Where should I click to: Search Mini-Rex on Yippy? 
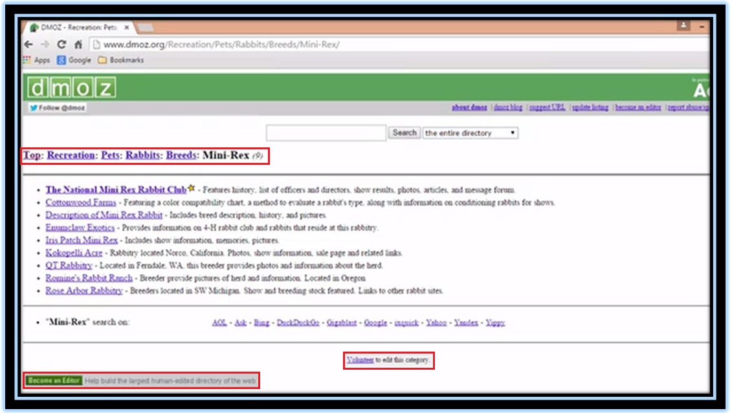pyautogui.click(x=495, y=323)
